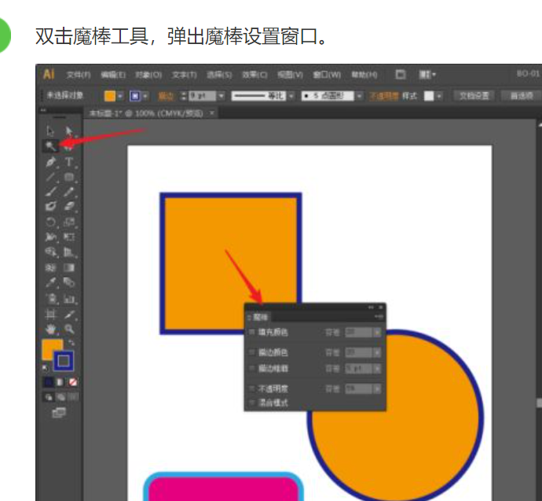Image resolution: width=542 pixels, height=501 pixels.
Task: Select the Eraser tool
Action: (x=69, y=206)
